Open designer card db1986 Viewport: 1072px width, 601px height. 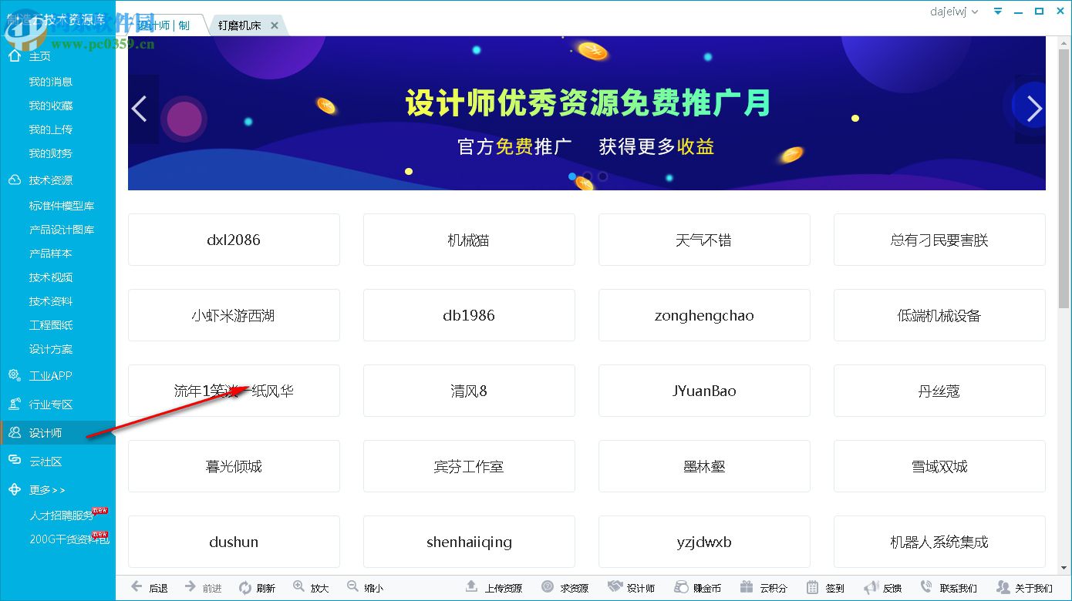point(469,315)
